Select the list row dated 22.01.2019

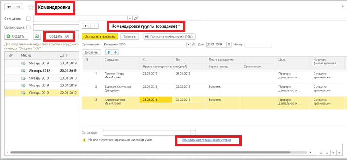[42, 93]
